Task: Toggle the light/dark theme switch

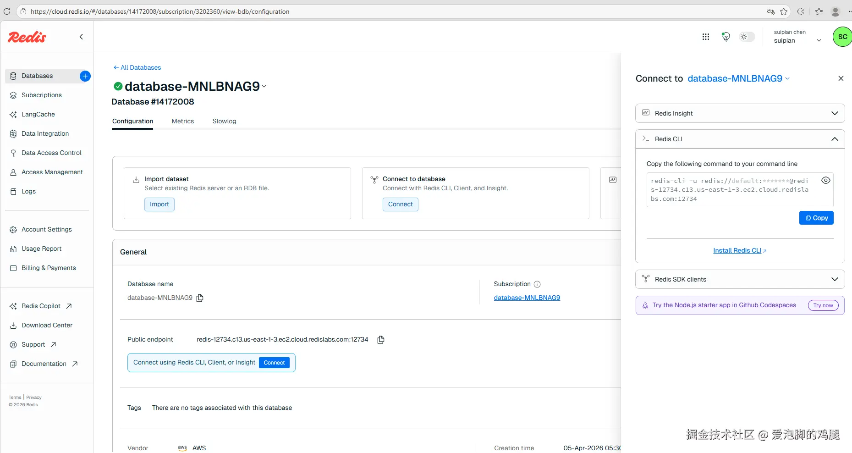Action: 747,37
